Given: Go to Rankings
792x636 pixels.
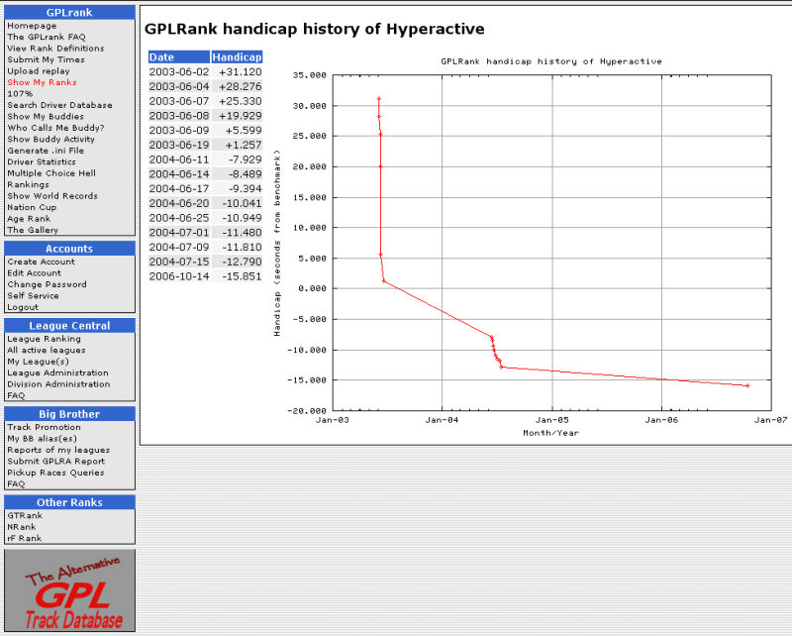Looking at the screenshot, I should pos(29,184).
